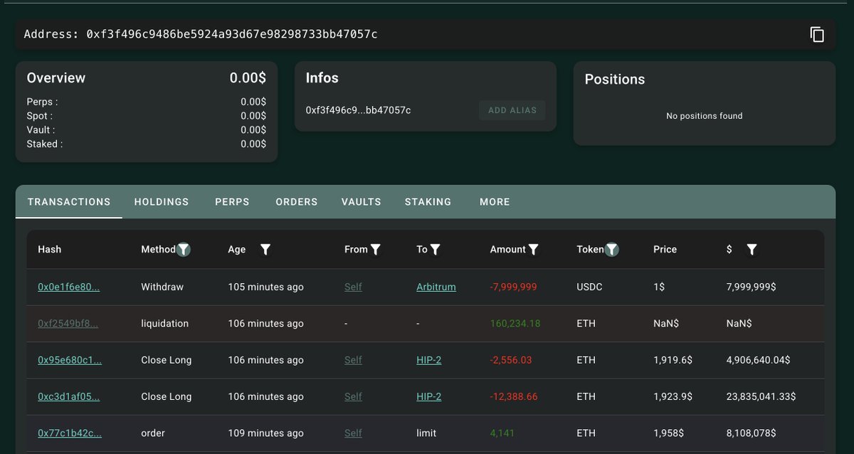This screenshot has width=854, height=454.
Task: Switch to the Vaults tab
Action: click(x=362, y=201)
